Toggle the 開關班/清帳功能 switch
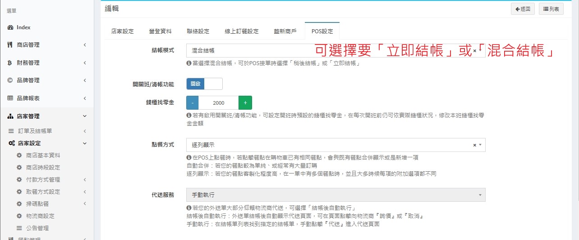579x240 pixels. (x=204, y=84)
